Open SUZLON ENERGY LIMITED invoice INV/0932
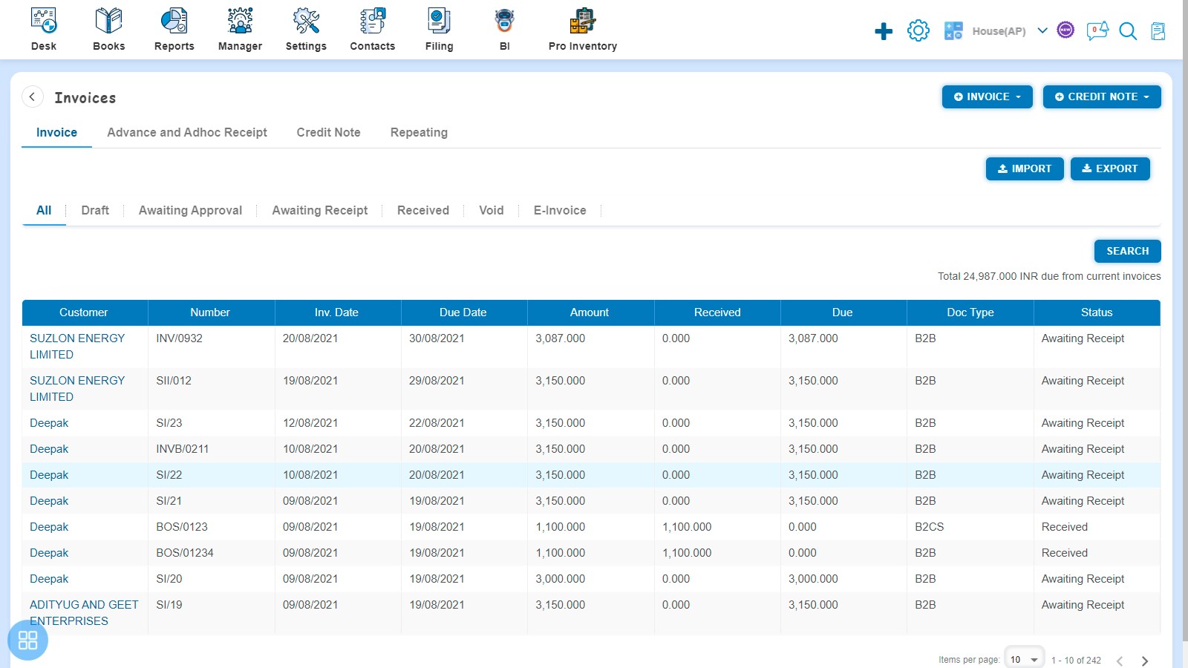1188x668 pixels. (x=77, y=346)
